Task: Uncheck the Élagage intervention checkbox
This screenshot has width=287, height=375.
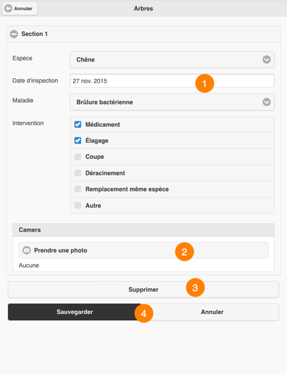Action: tap(78, 141)
